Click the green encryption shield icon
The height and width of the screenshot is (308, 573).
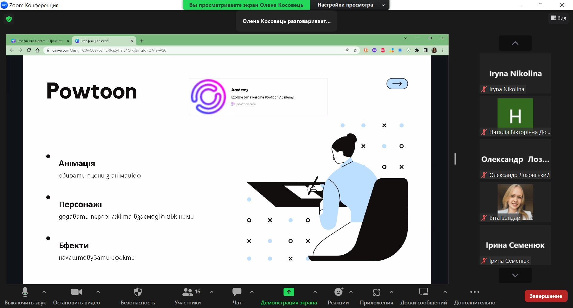coord(9,19)
